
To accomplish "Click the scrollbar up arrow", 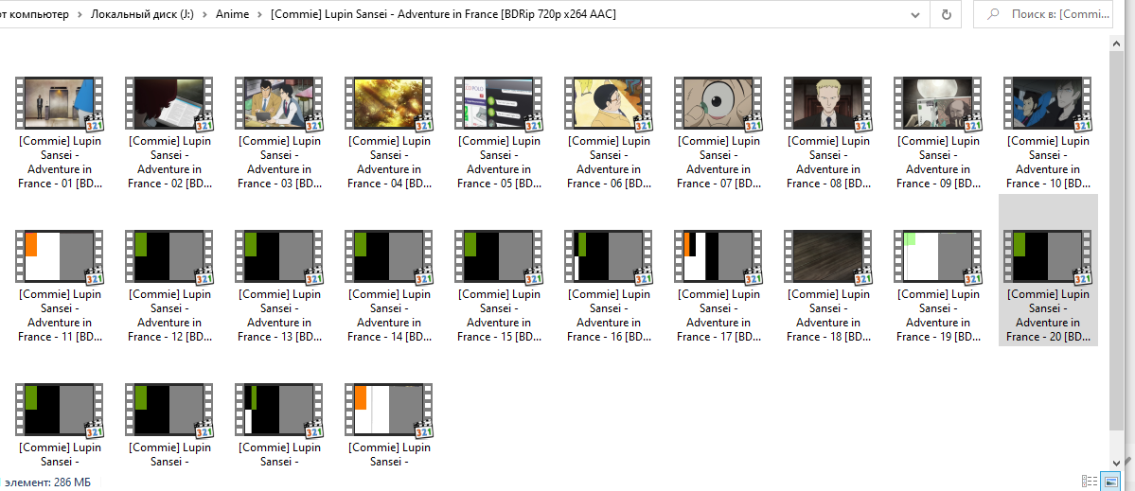I will coord(1117,43).
